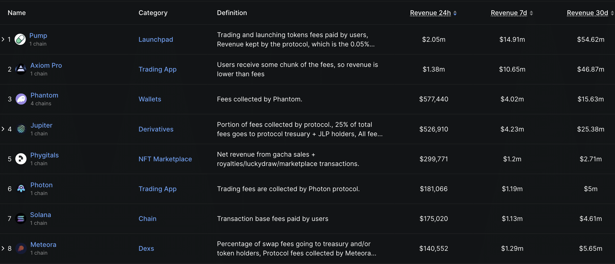The height and width of the screenshot is (264, 615).
Task: Click the Pump protocol logo icon
Action: [x=20, y=39]
